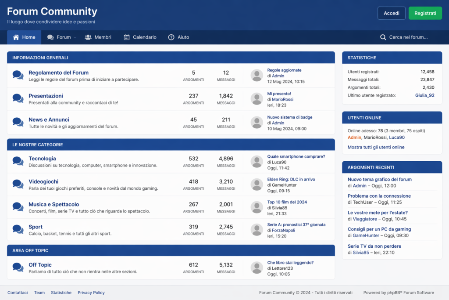This screenshot has width=449, height=300.
Task: Open the Membri navigation item
Action: coord(103,37)
